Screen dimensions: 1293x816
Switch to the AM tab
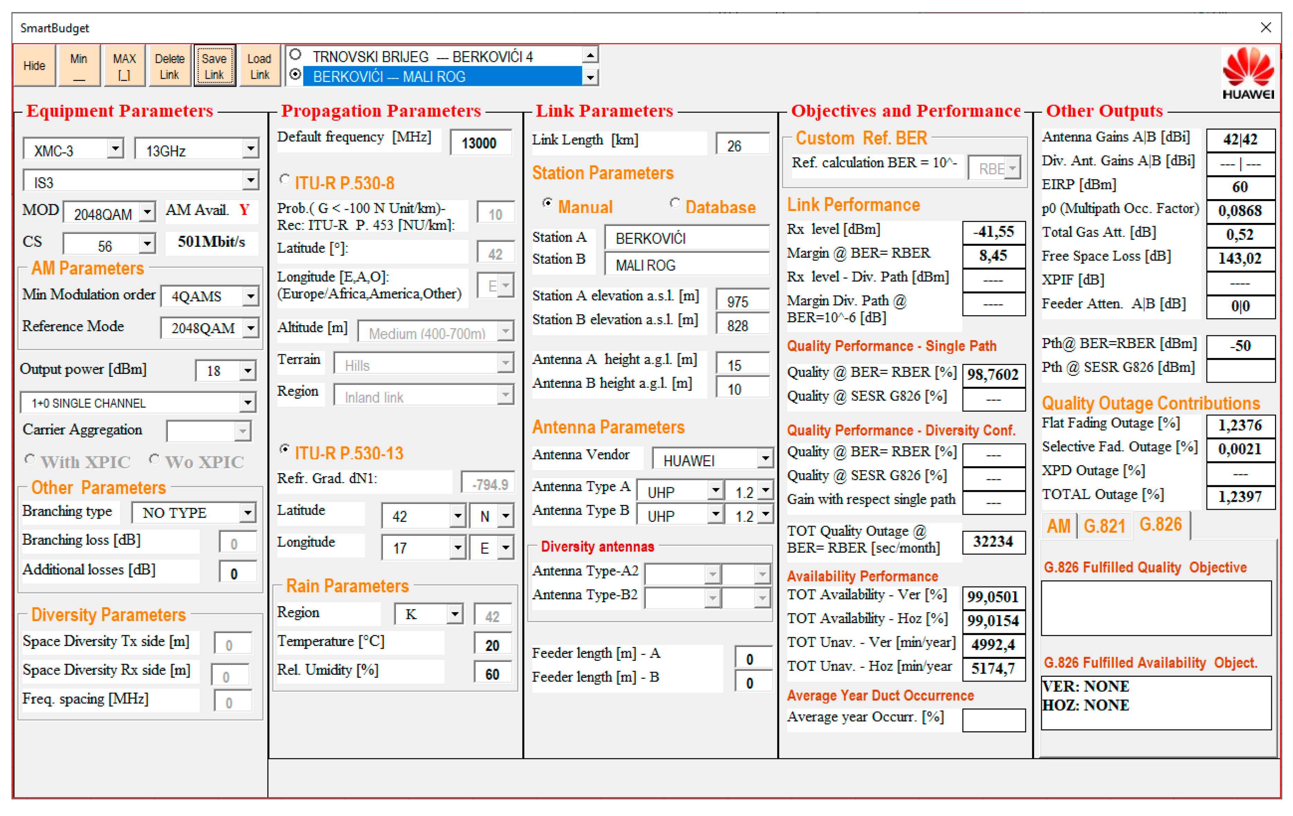[x=1058, y=526]
